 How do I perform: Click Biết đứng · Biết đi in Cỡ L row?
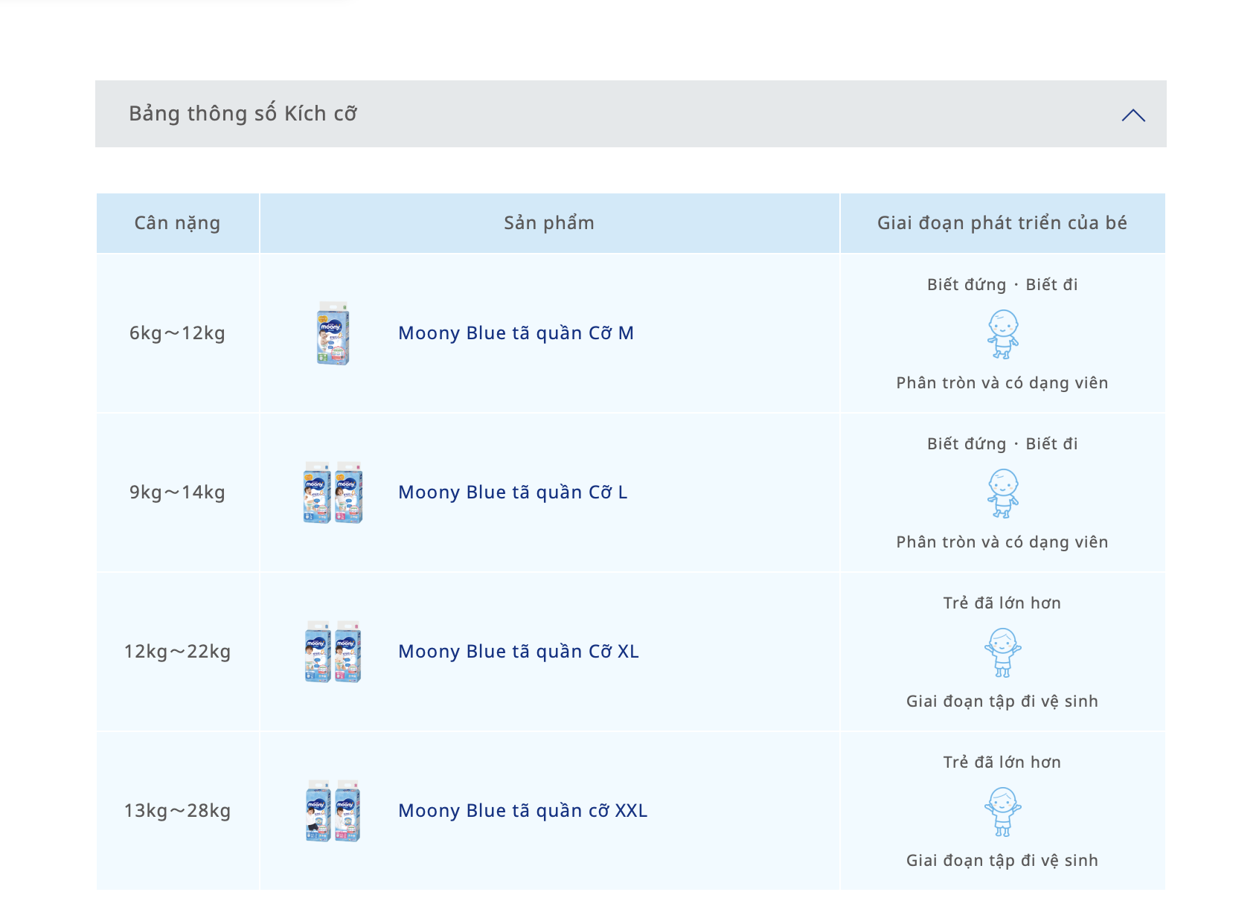tap(1002, 444)
